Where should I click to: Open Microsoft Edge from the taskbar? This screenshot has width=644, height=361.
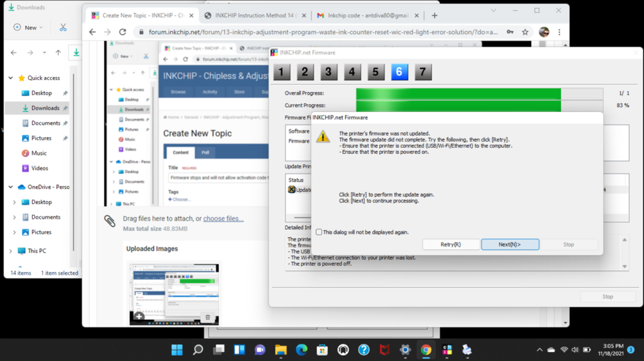[x=301, y=350]
